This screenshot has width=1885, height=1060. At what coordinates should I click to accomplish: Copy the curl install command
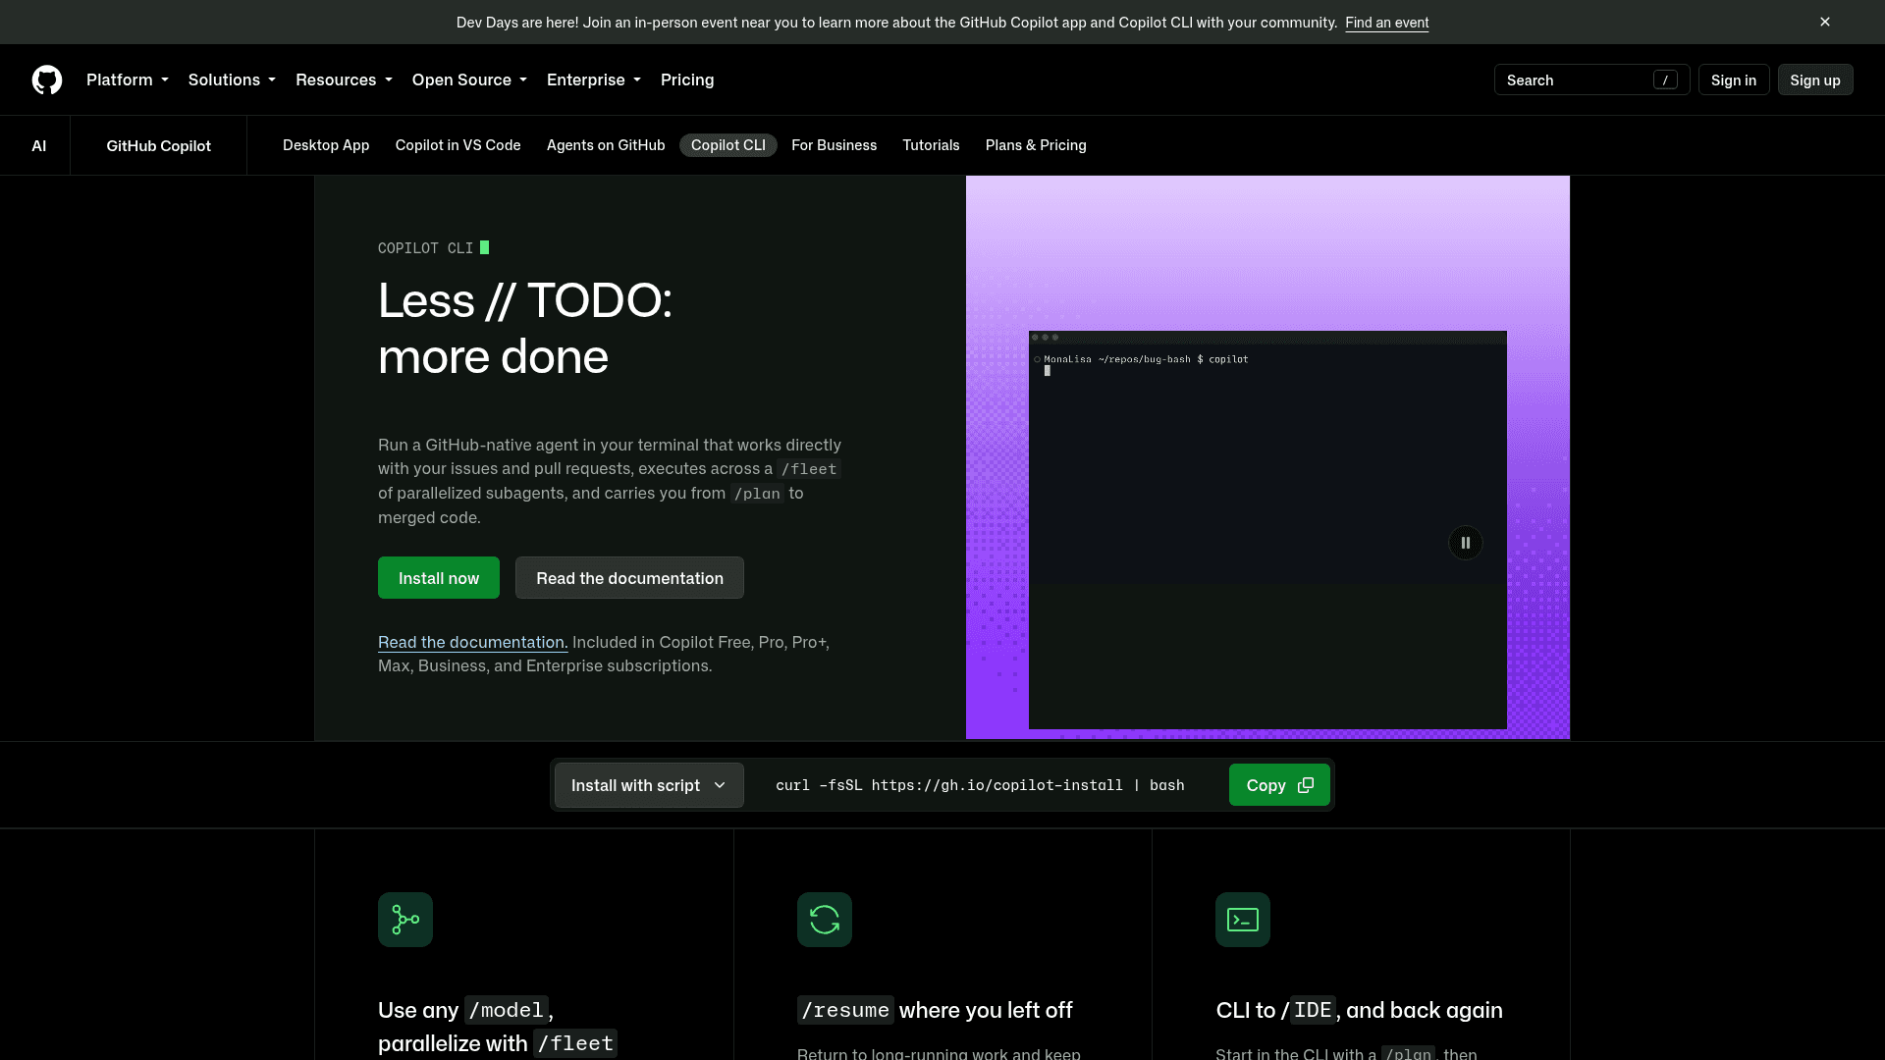(x=1279, y=785)
